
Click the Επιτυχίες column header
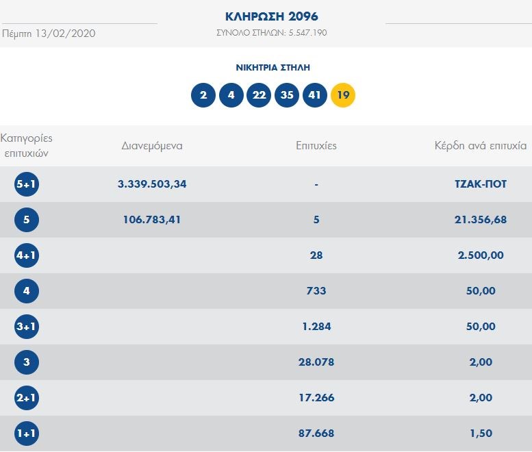tap(316, 146)
